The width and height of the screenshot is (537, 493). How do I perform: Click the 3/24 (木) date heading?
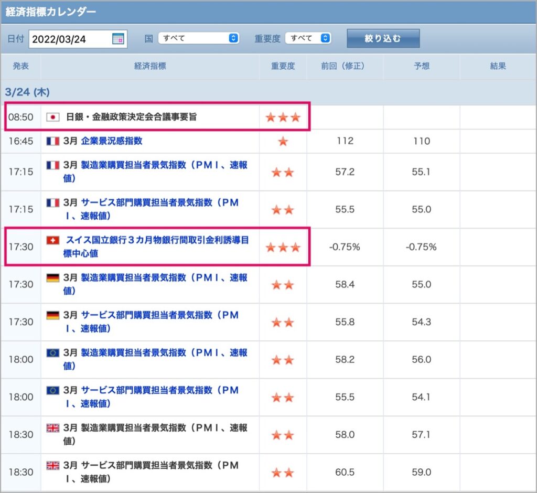pos(27,92)
